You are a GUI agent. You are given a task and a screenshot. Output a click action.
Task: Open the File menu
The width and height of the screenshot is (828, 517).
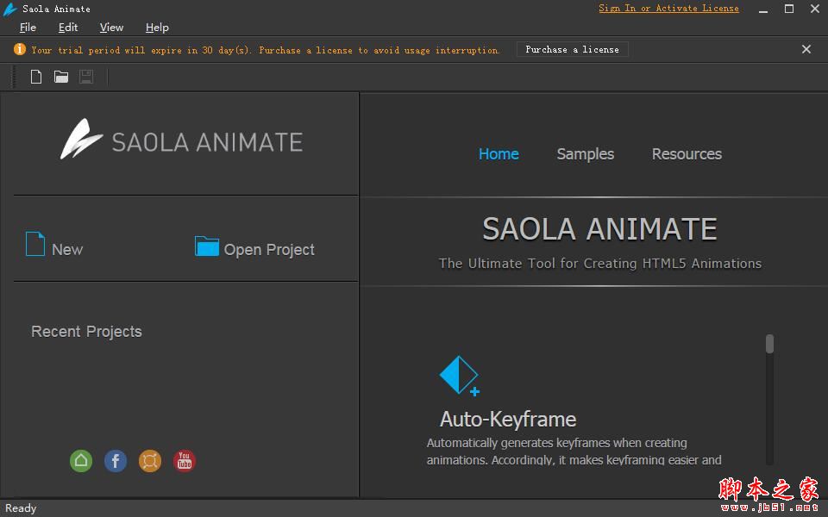(x=28, y=28)
